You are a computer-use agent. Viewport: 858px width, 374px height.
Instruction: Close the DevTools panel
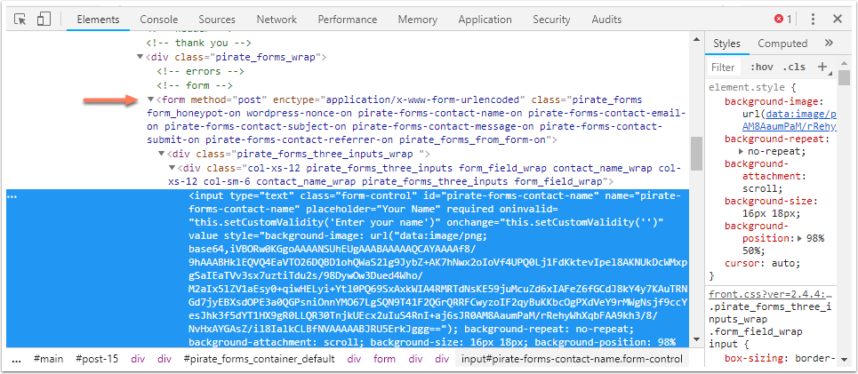(837, 19)
